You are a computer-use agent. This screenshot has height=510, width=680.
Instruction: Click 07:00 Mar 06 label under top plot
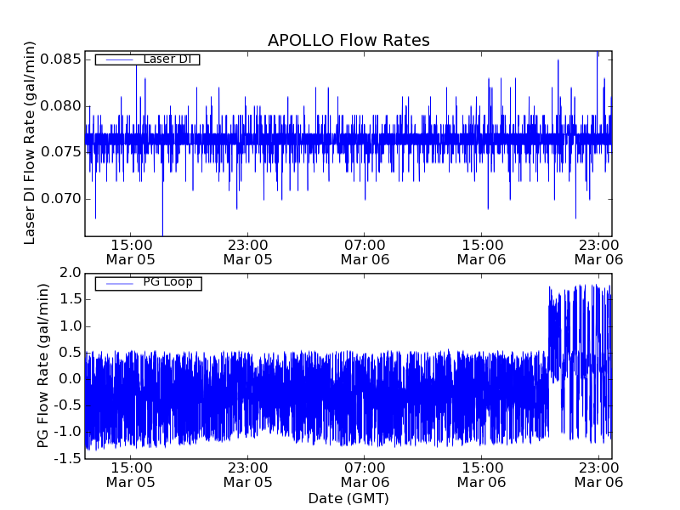pyautogui.click(x=365, y=252)
